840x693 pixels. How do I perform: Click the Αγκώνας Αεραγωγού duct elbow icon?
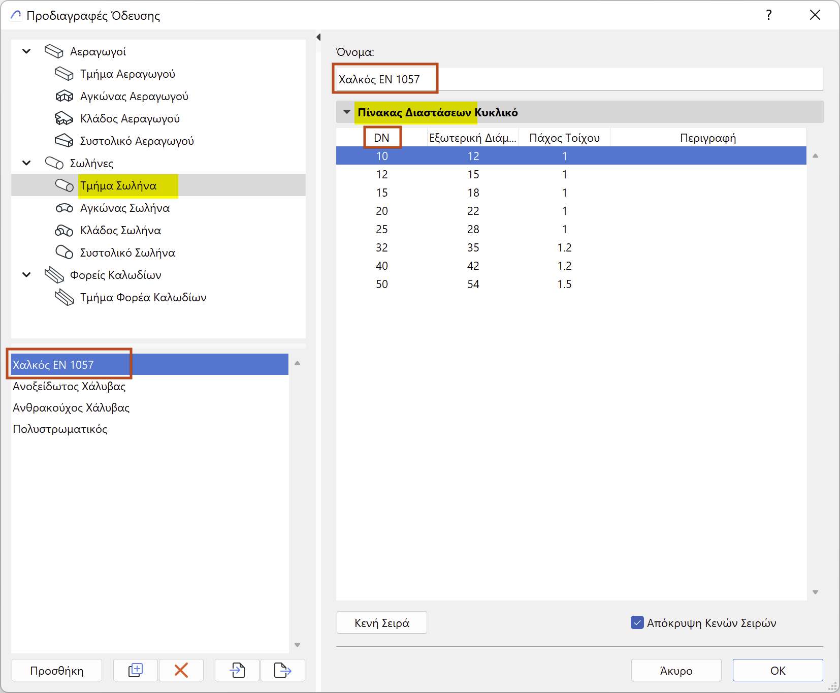64,96
